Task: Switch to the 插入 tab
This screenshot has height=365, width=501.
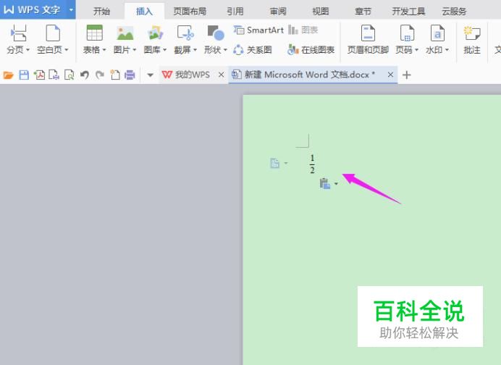Action: (x=144, y=12)
